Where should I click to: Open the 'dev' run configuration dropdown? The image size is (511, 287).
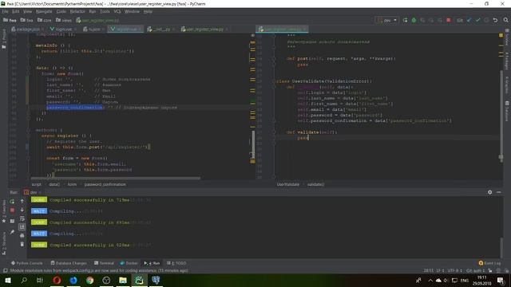pos(386,20)
